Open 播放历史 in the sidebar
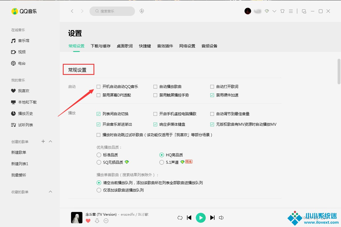This screenshot has height=227, width=341. coord(22,113)
